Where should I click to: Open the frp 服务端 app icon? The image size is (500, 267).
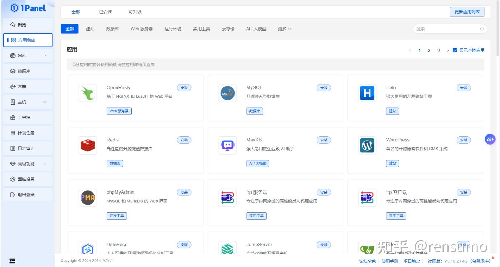(x=227, y=198)
